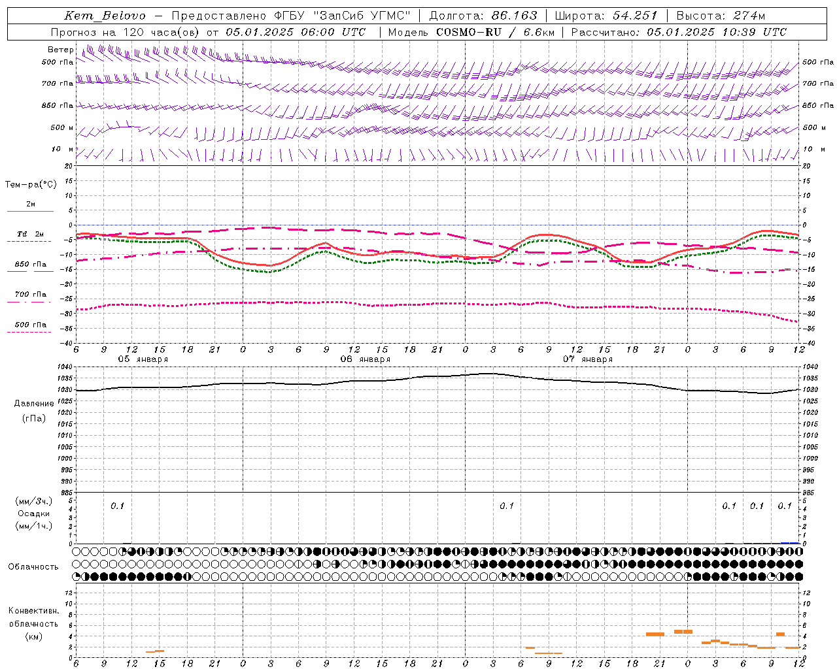This screenshot has height=669, width=837.
Task: Click the (гПа) pressure unit label
Action: (34, 419)
